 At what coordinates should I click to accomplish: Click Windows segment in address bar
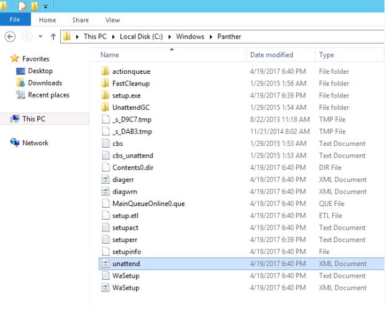[x=189, y=37]
